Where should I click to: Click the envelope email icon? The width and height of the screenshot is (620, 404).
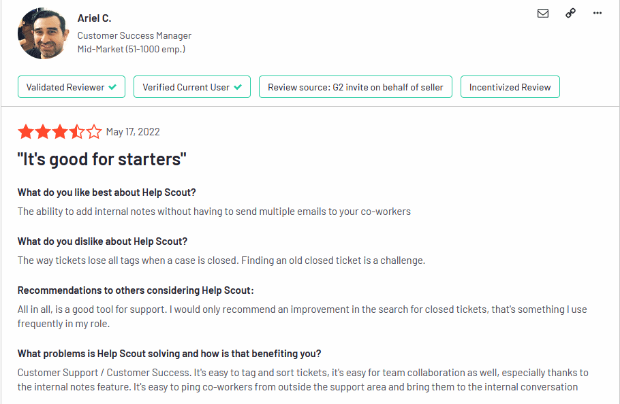pyautogui.click(x=543, y=14)
